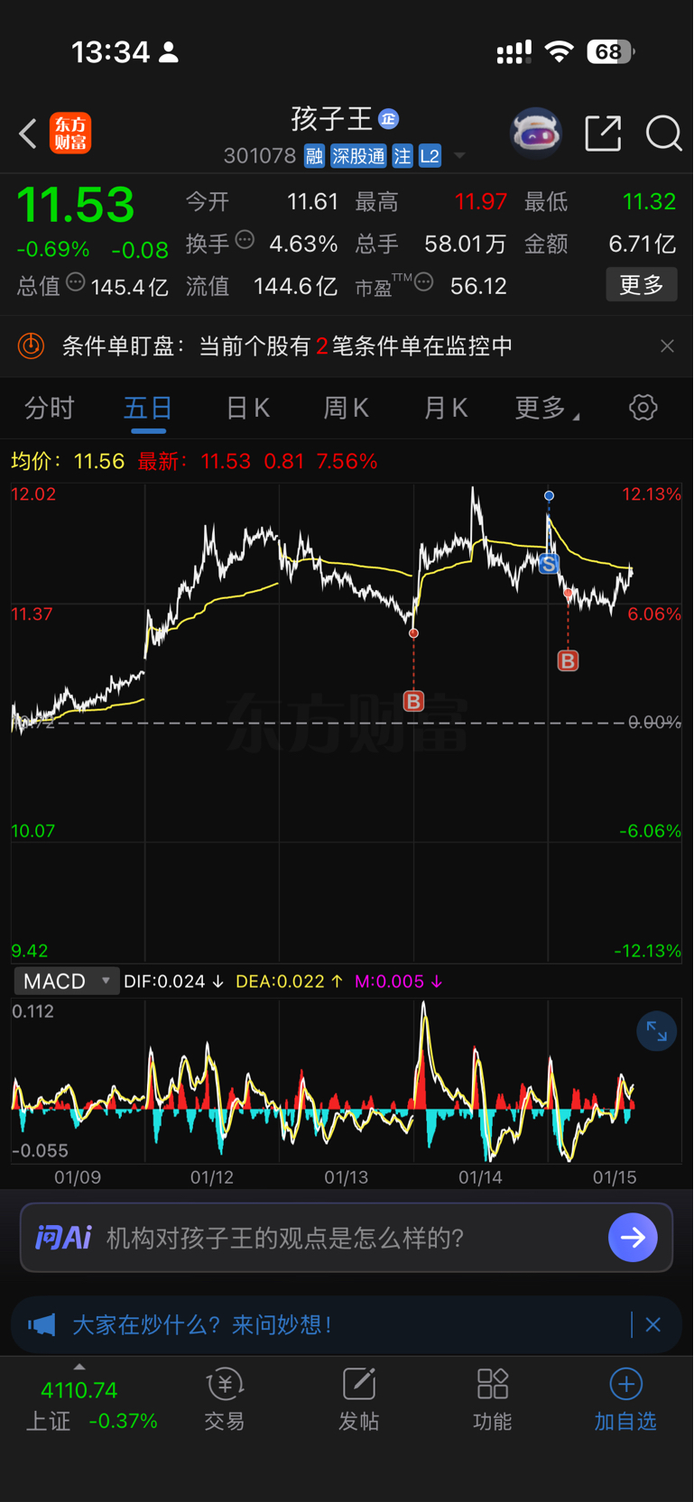Tap the 注 registration badge
The image size is (694, 1502).
(403, 157)
